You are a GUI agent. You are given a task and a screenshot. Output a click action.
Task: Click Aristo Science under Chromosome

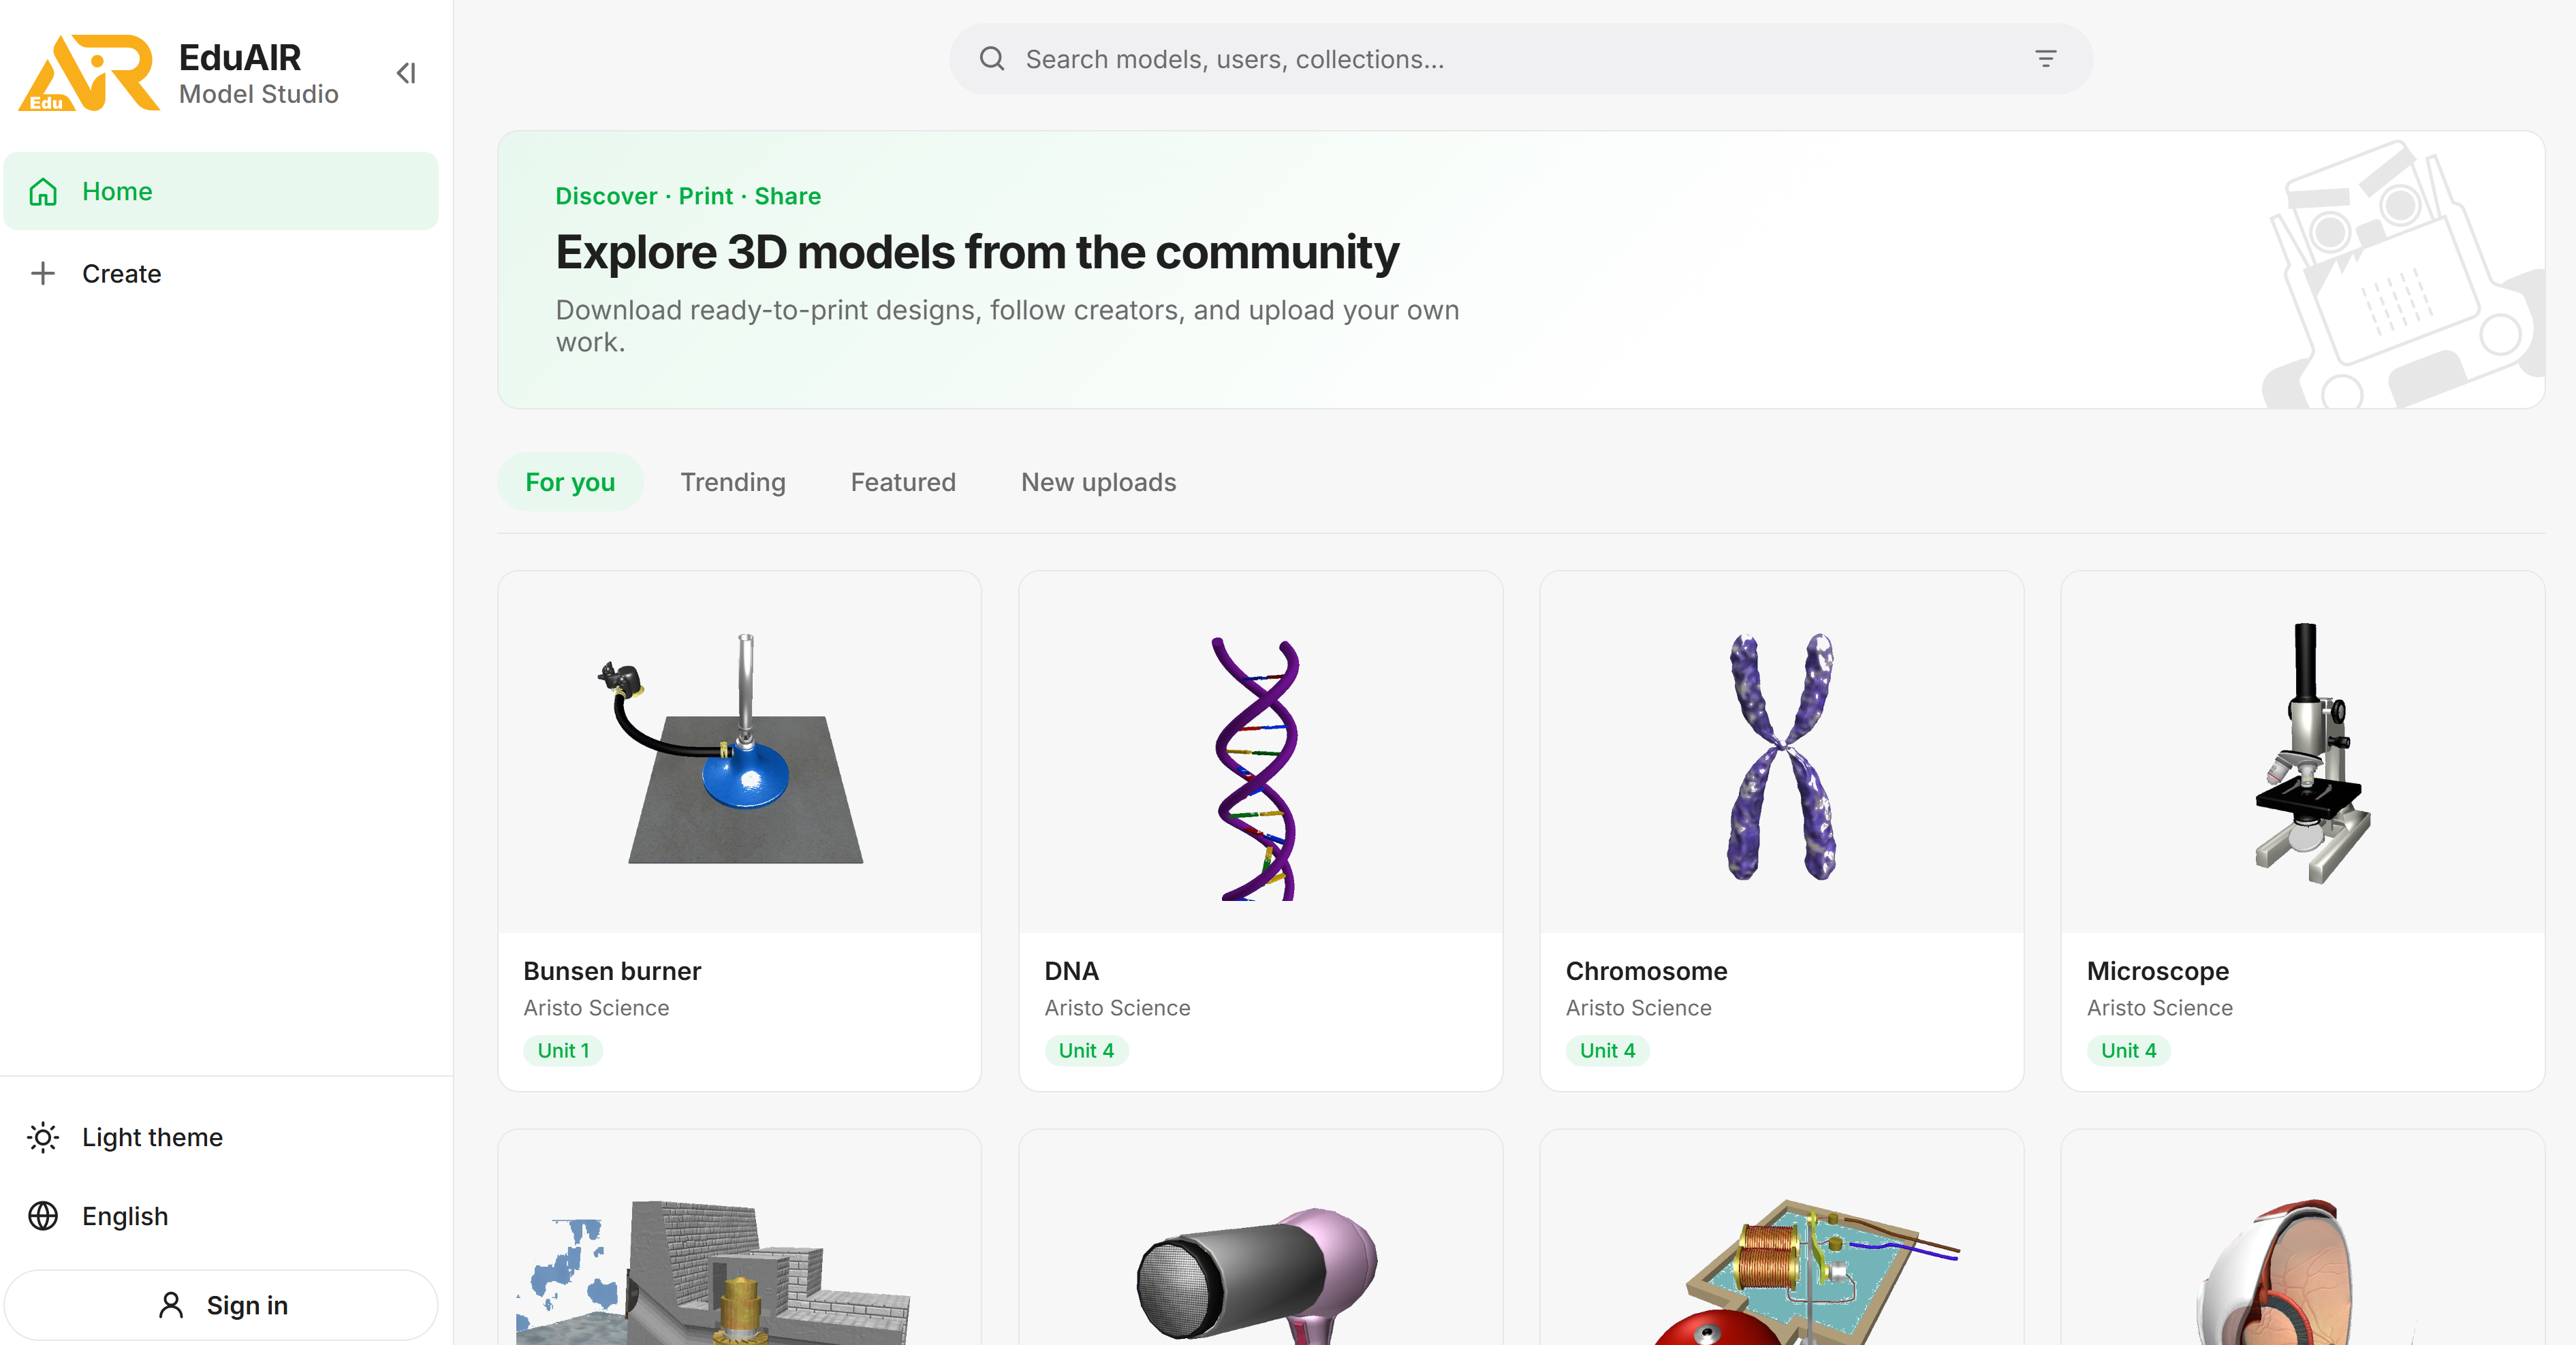(x=1638, y=1008)
